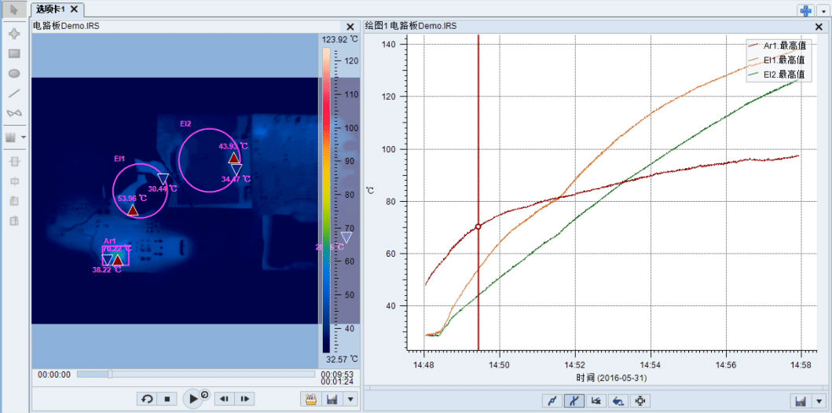Click the axis label 时间 (2016-05-31)
Screen dimensions: 832x413
(x=611, y=378)
